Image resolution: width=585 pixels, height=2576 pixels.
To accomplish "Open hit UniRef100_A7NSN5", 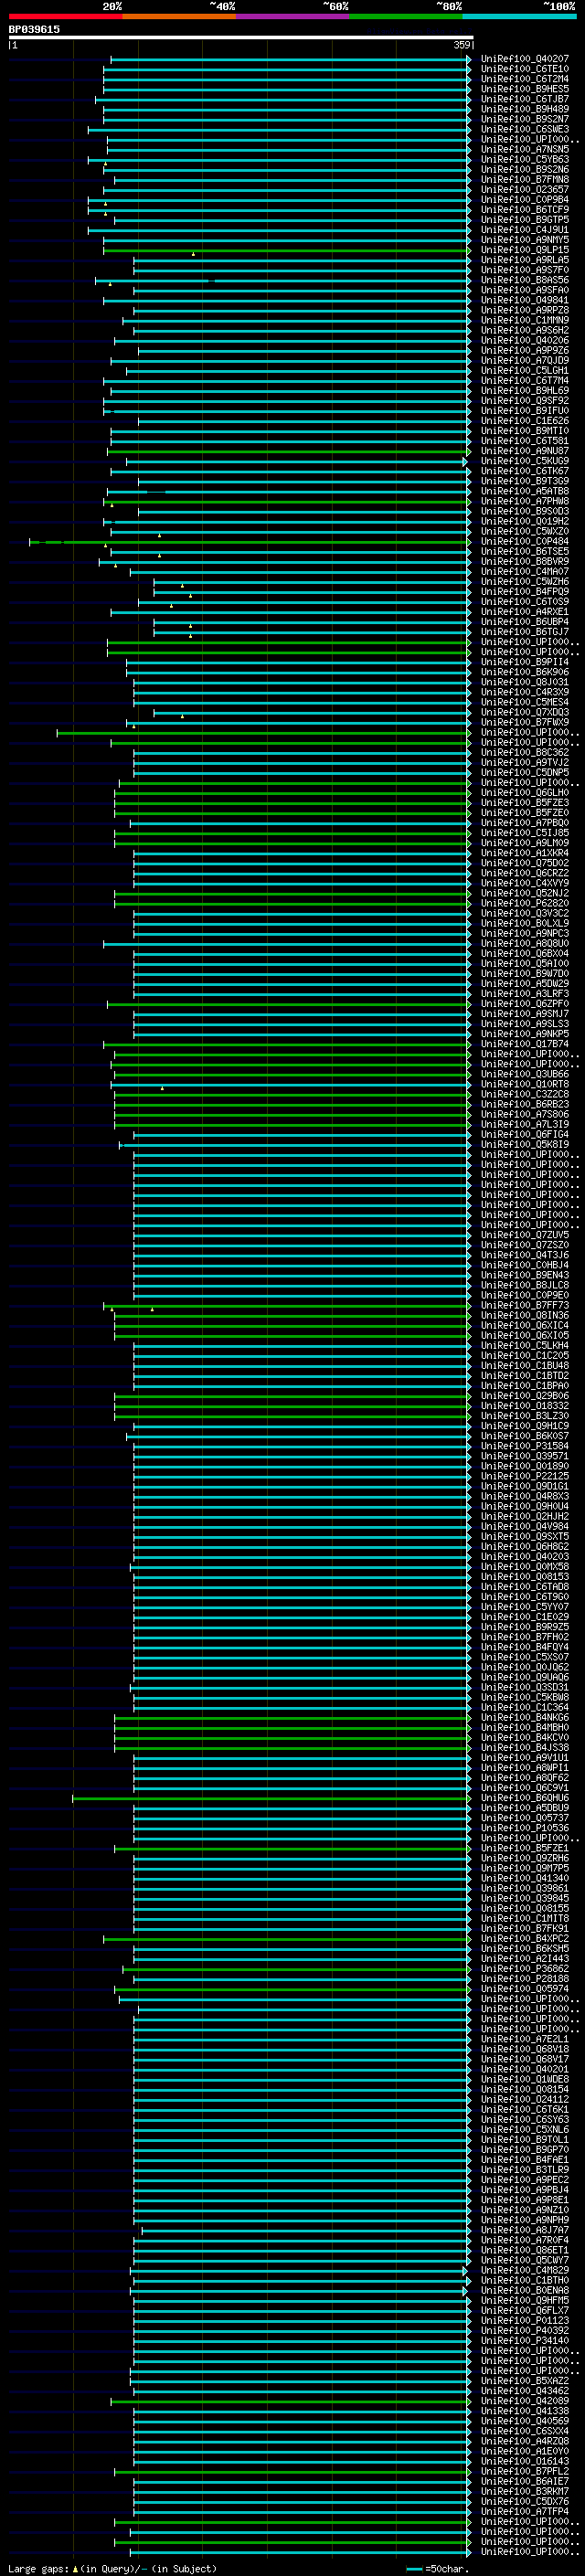I will [x=525, y=150].
